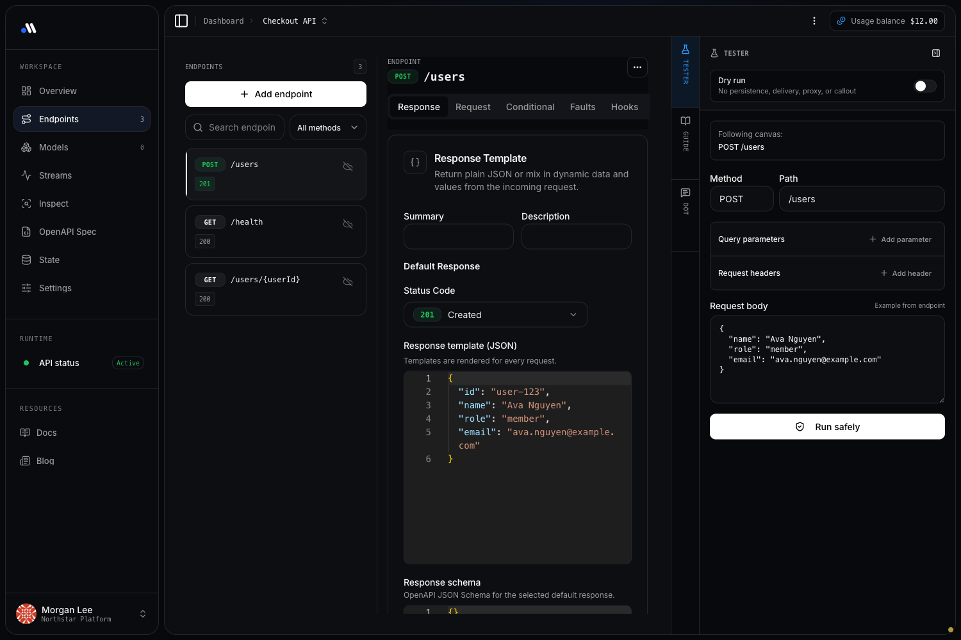Click the Tester flask icon in header

coord(714,53)
